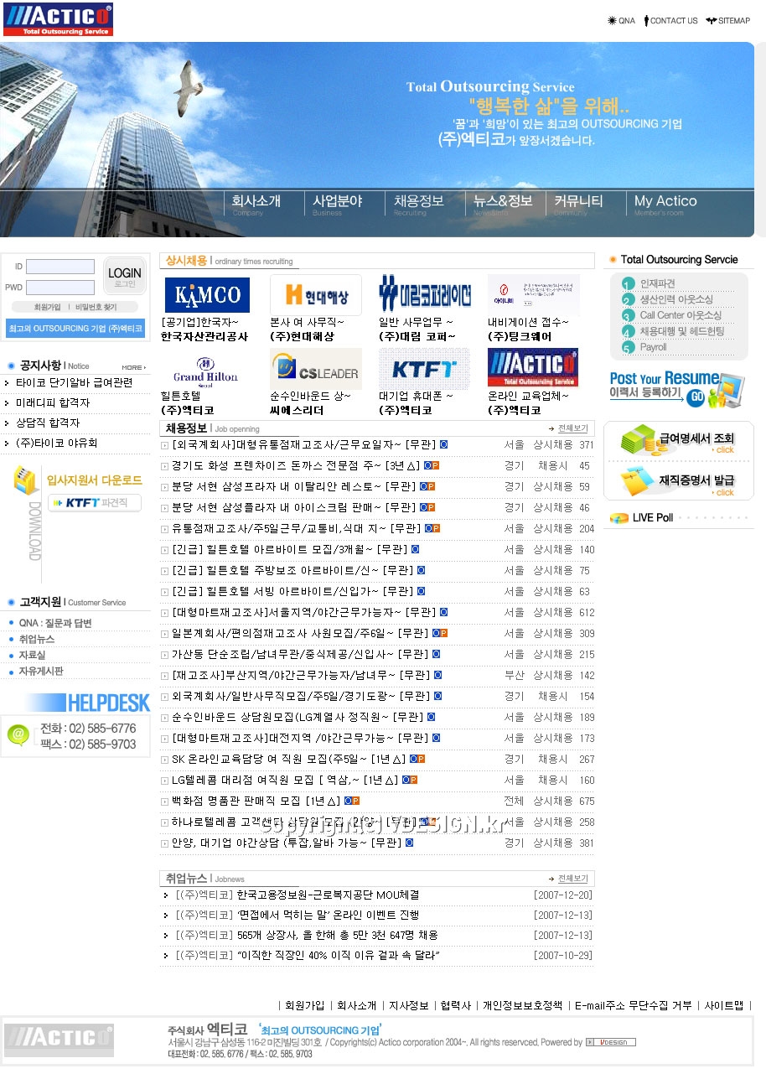Click the VDESIGN badge in footer
The width and height of the screenshot is (766, 1079).
611,1042
